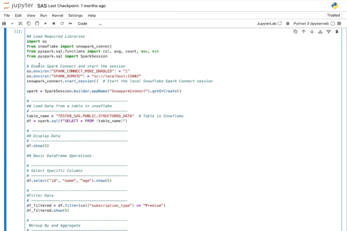Save the notebook with the disk icon
Screen dimensions: 347x231
click(x=4, y=23)
